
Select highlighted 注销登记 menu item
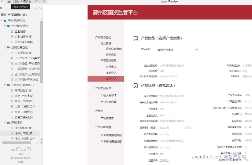click(106, 79)
